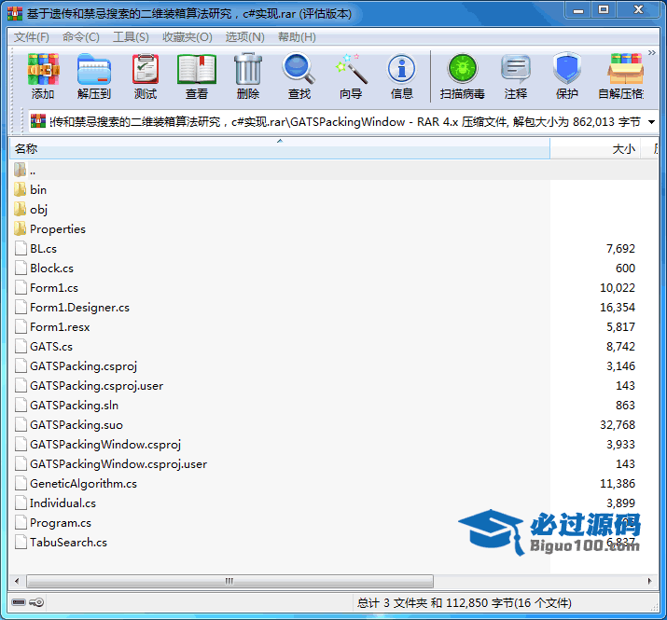
Task: Click the horizontal scrollbar thumb
Action: [x=229, y=581]
